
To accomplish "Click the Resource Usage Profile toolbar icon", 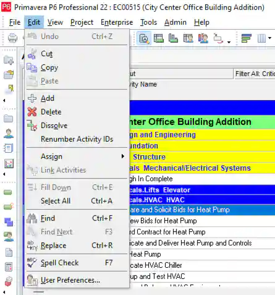I will point(203,38).
